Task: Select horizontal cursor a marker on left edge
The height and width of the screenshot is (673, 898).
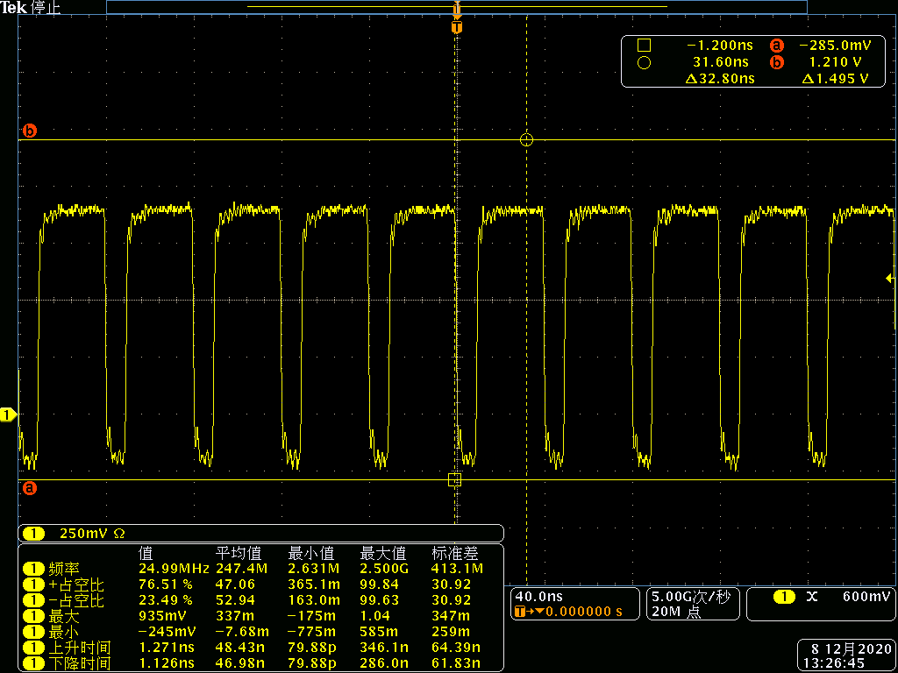Action: [x=30, y=487]
